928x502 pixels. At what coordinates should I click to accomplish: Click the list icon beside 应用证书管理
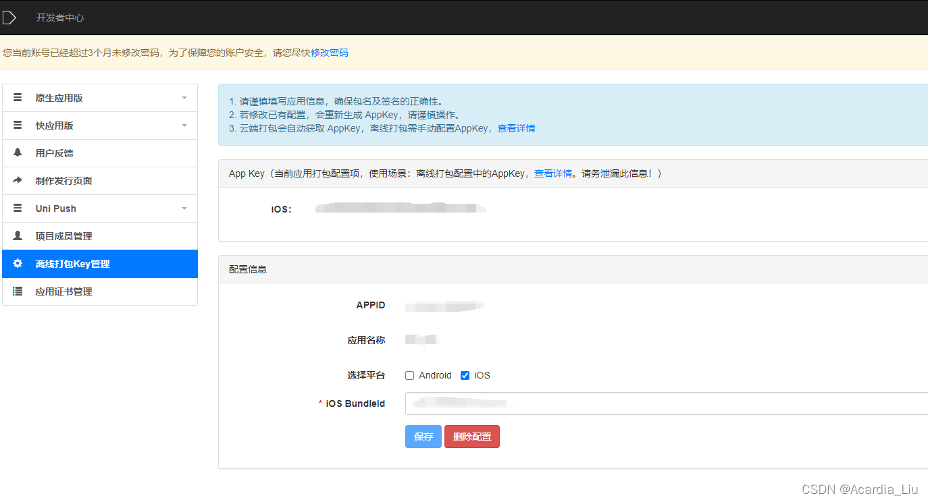(18, 291)
